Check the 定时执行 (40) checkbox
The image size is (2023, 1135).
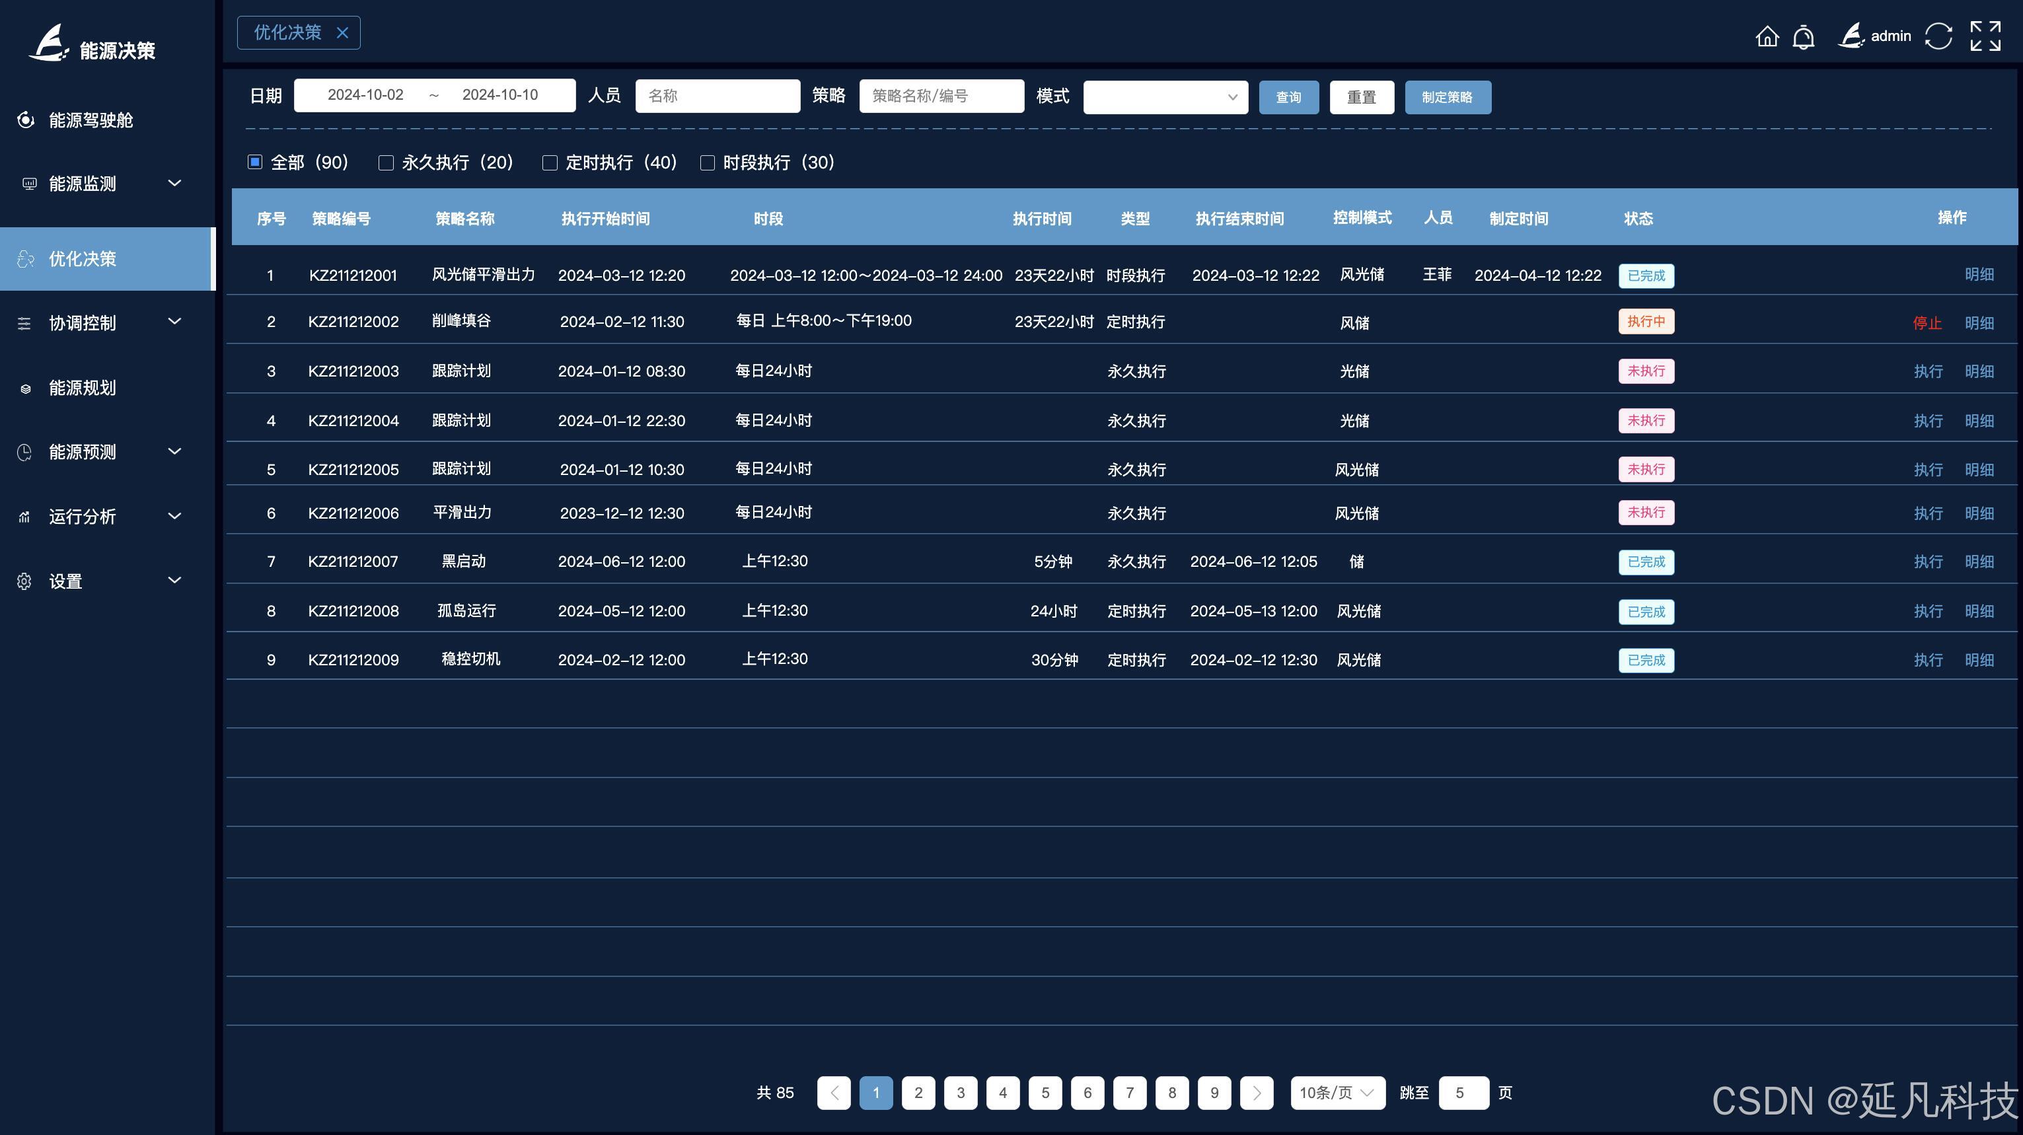coord(550,163)
